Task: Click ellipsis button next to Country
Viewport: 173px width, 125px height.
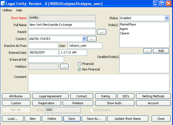Action: click(92, 39)
